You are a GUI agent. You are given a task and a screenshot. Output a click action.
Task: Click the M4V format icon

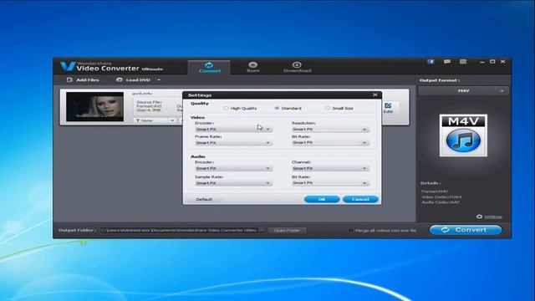pos(463,135)
